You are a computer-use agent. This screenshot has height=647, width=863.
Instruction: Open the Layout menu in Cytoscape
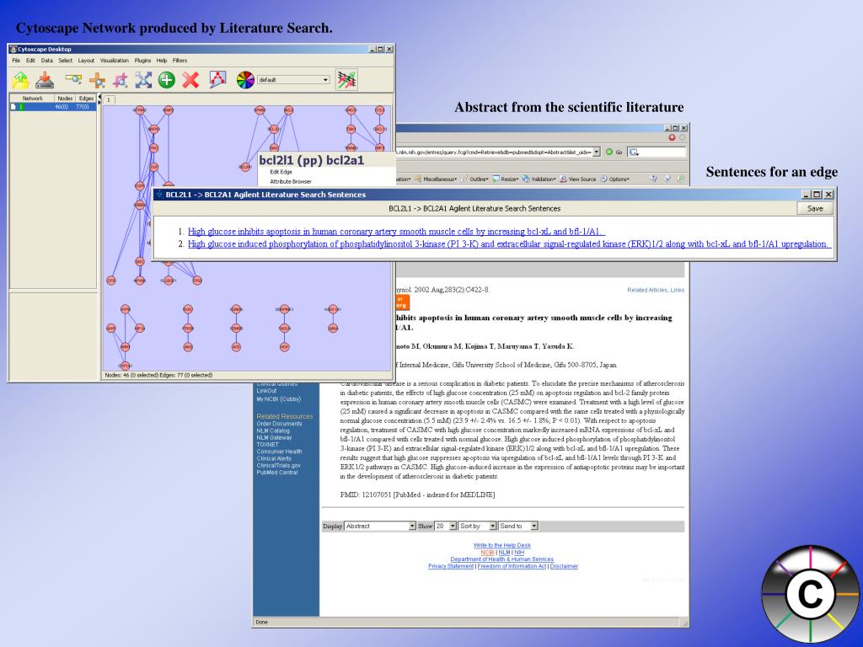point(86,61)
